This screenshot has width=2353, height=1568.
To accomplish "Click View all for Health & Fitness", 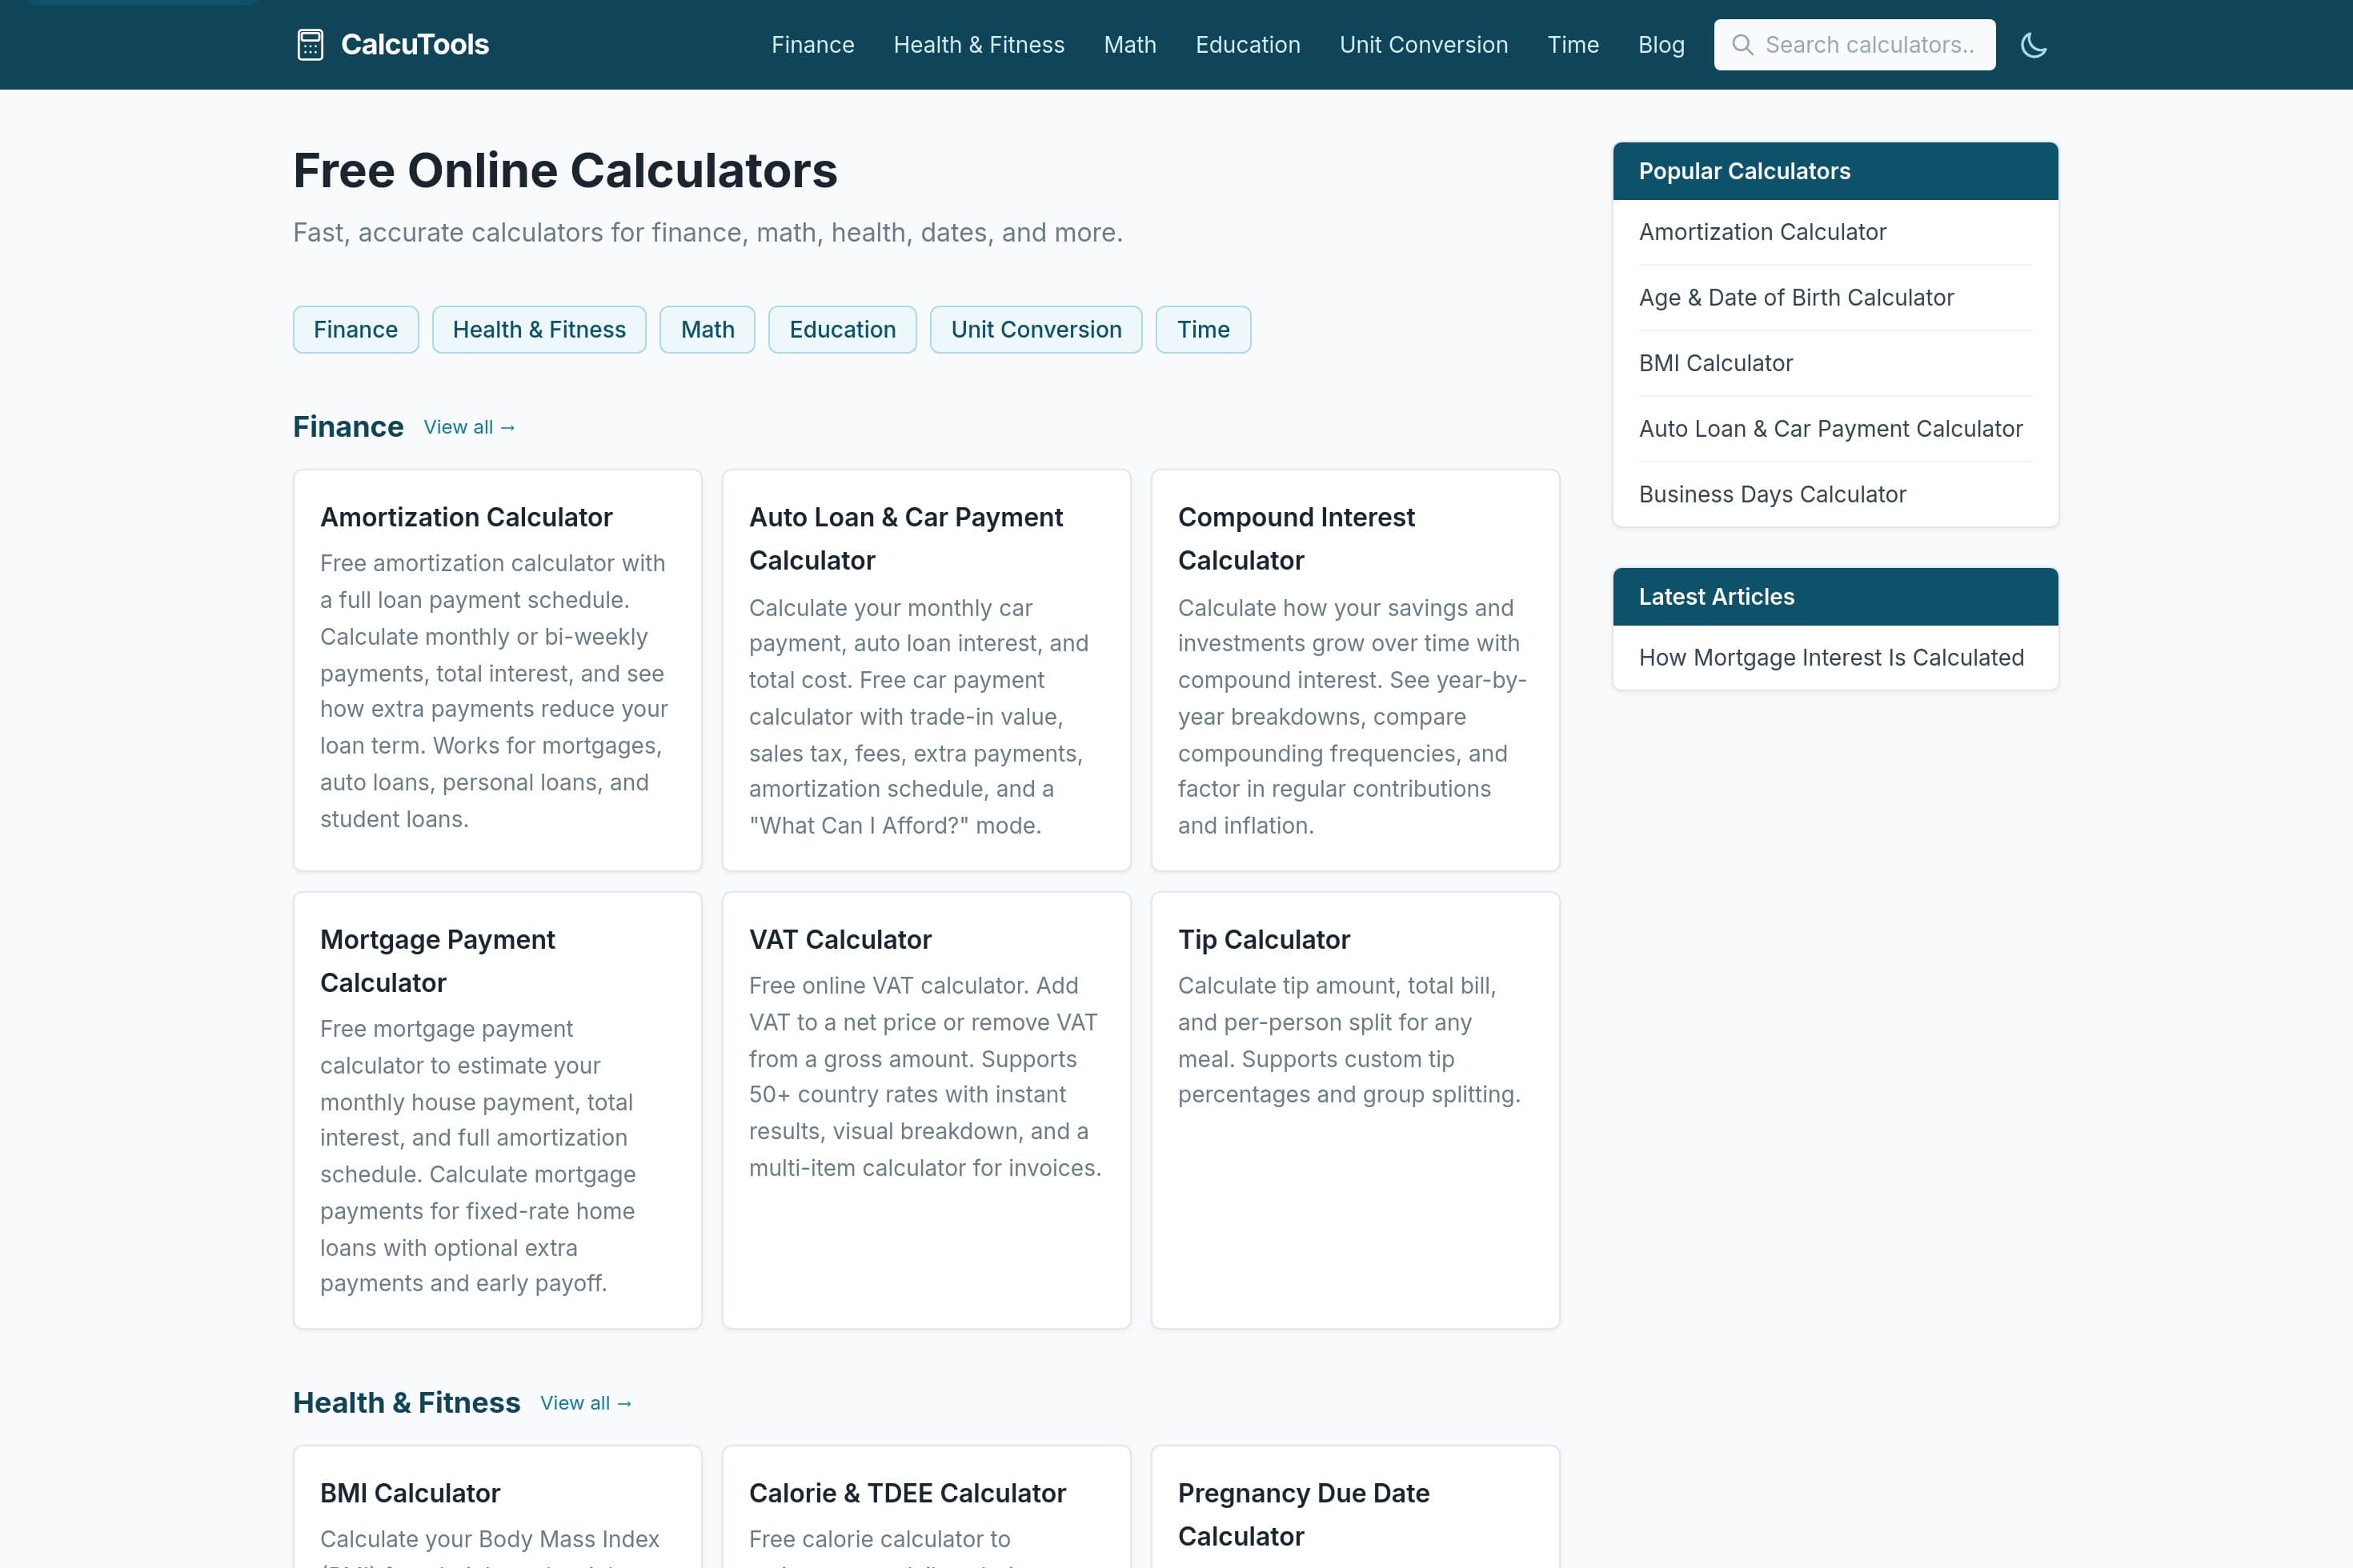I will point(585,1403).
